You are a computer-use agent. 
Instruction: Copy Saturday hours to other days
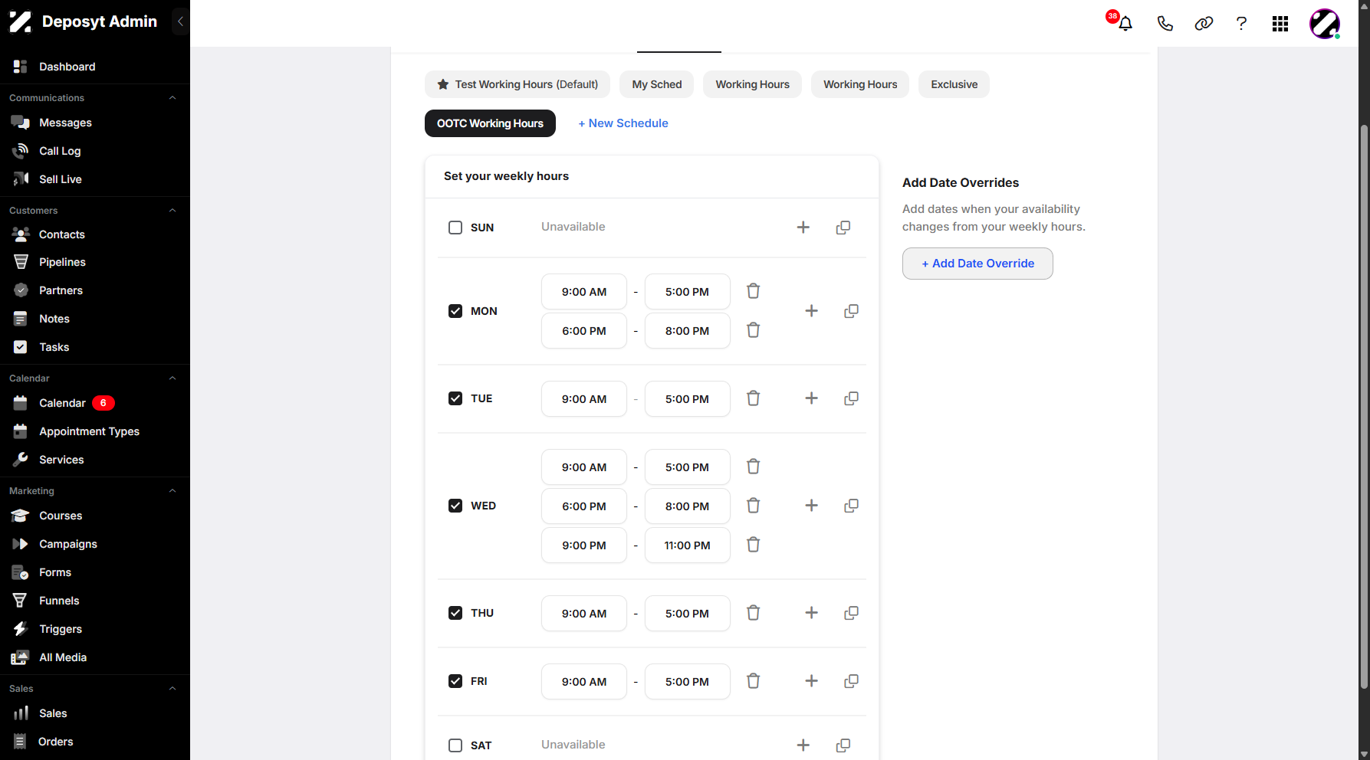coord(843,745)
